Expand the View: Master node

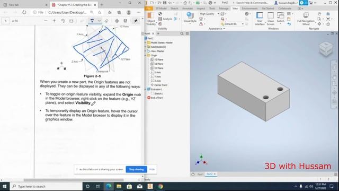145,51
